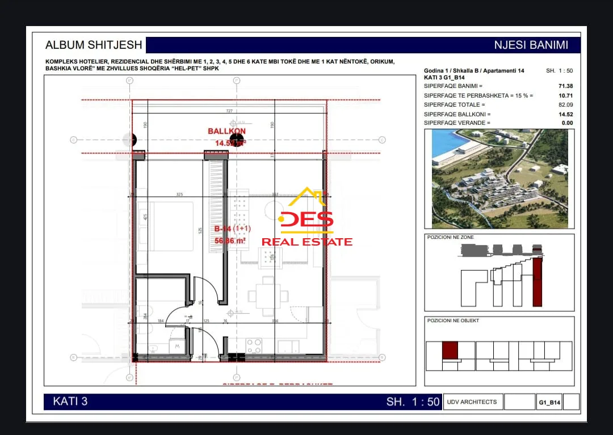This screenshot has height=435, width=613.
Task: Click the SIPERFAQE TE PERBASHKETA = 15 % label
Action: coord(478,96)
